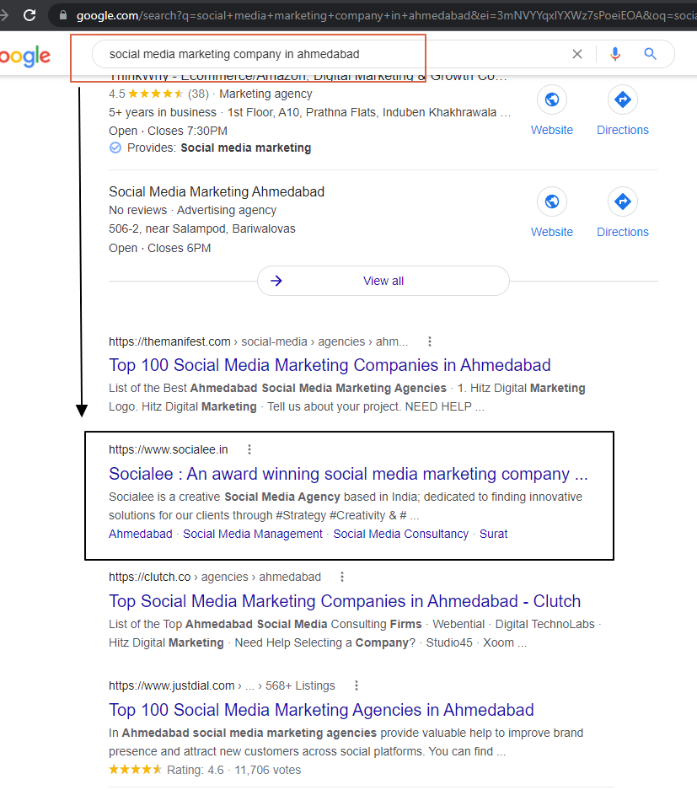This screenshot has width=697, height=790.
Task: Start voice search with microphone icon
Action: [x=615, y=54]
